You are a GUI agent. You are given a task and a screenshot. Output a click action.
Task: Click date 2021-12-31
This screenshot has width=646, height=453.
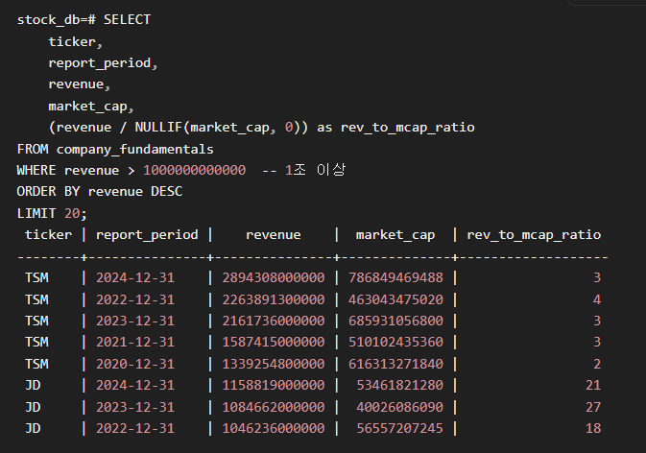tap(135, 343)
